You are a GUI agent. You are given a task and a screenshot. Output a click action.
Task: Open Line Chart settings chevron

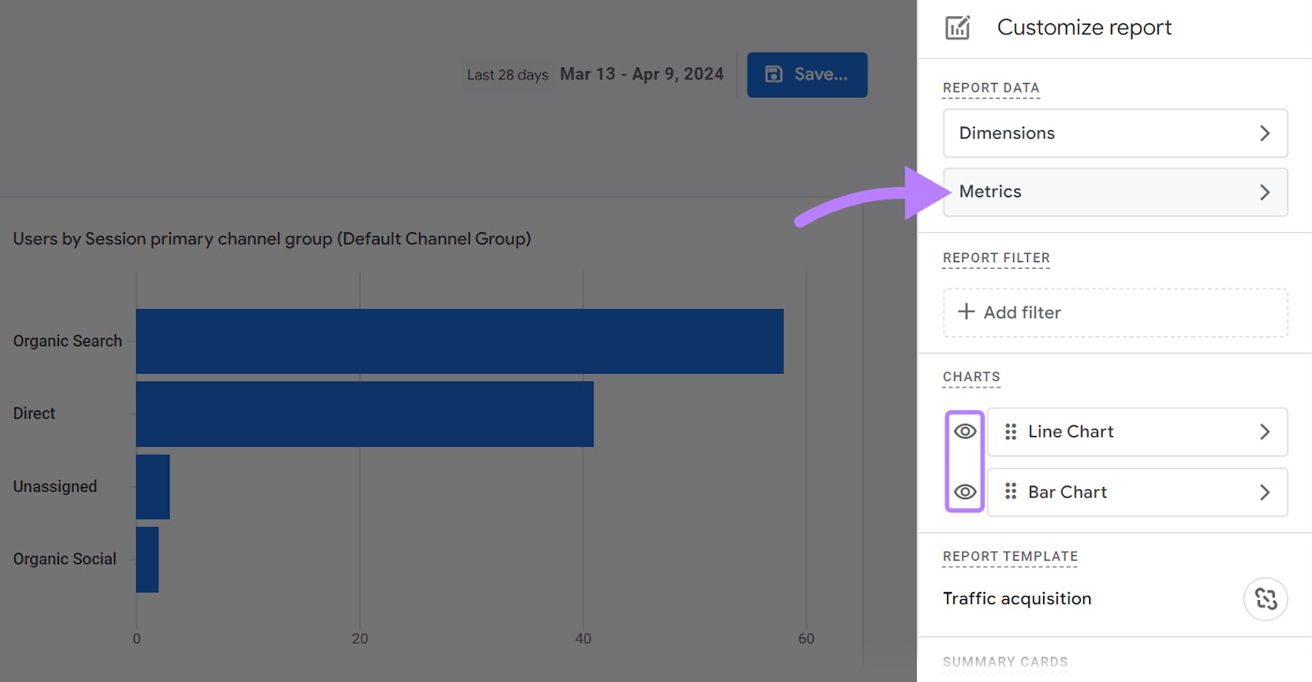click(1264, 432)
